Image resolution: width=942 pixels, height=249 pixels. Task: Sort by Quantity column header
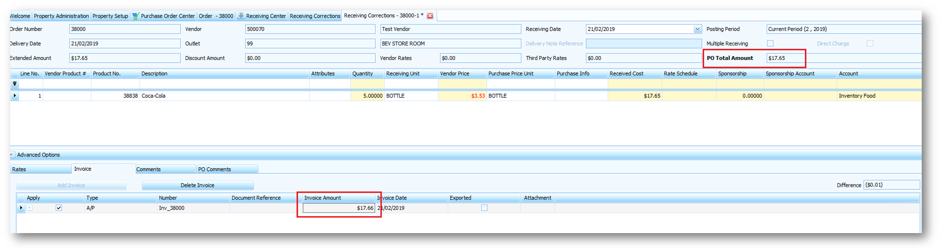point(362,74)
